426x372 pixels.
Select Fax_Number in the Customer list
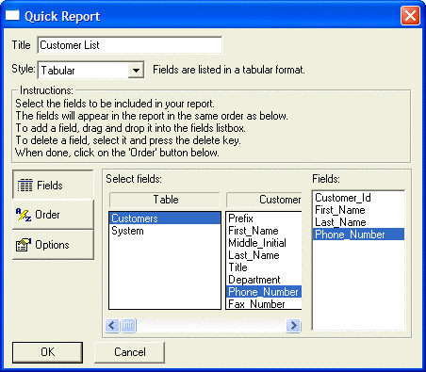(x=264, y=304)
